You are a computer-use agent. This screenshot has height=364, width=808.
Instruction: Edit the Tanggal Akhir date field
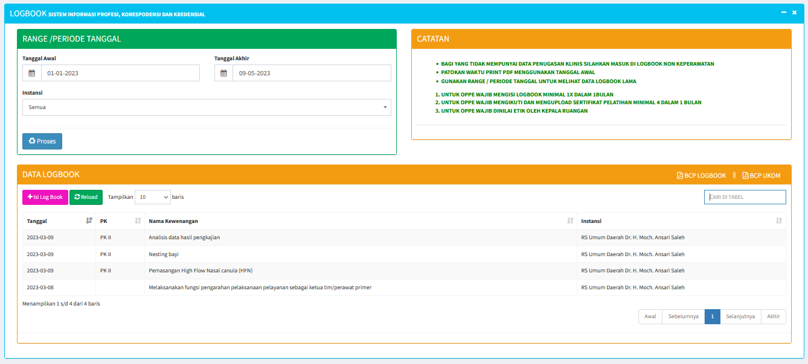(311, 73)
